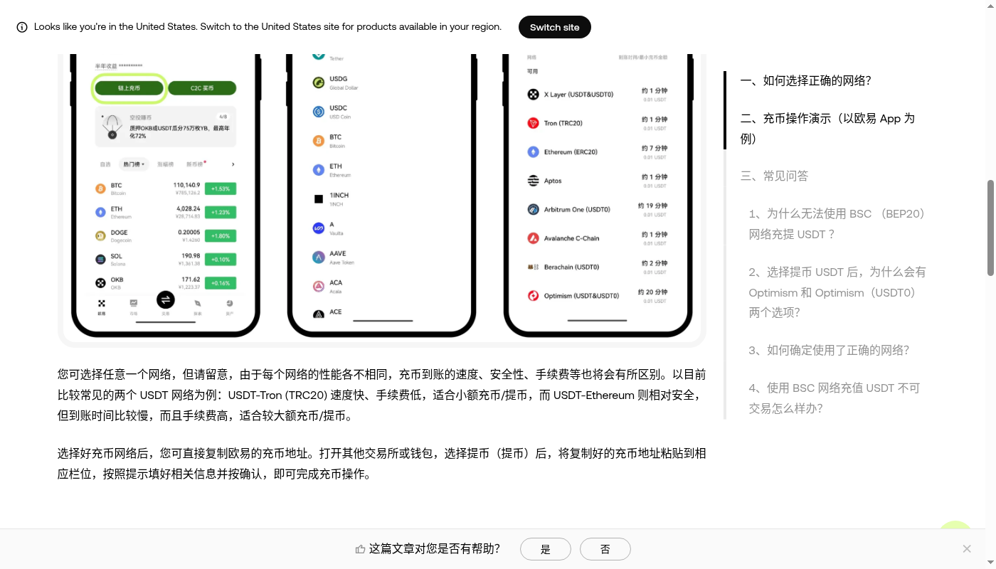Click the OKB coin icon in market list
This screenshot has height=569, width=996.
click(100, 282)
